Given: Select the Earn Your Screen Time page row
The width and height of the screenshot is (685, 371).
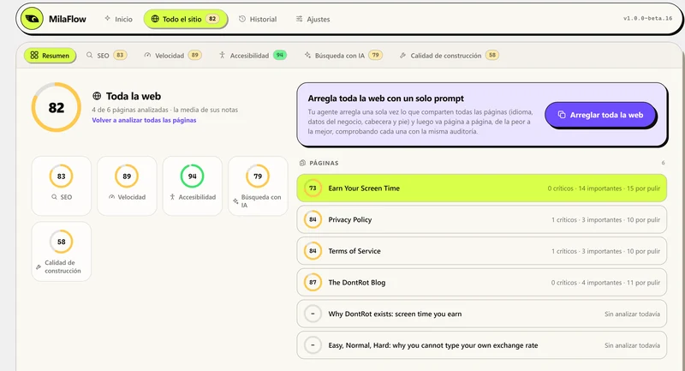Looking at the screenshot, I should 481,188.
